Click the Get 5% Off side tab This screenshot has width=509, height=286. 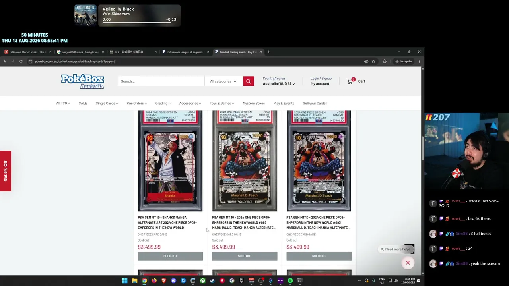[x=6, y=171]
